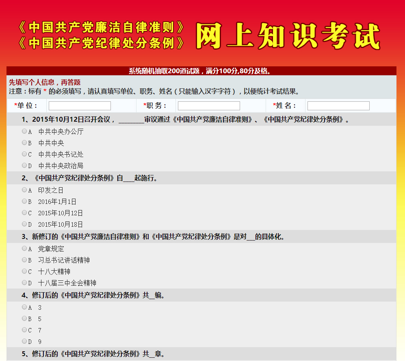
Task: Select option A 印发之日 for question 2
Action: (x=24, y=190)
